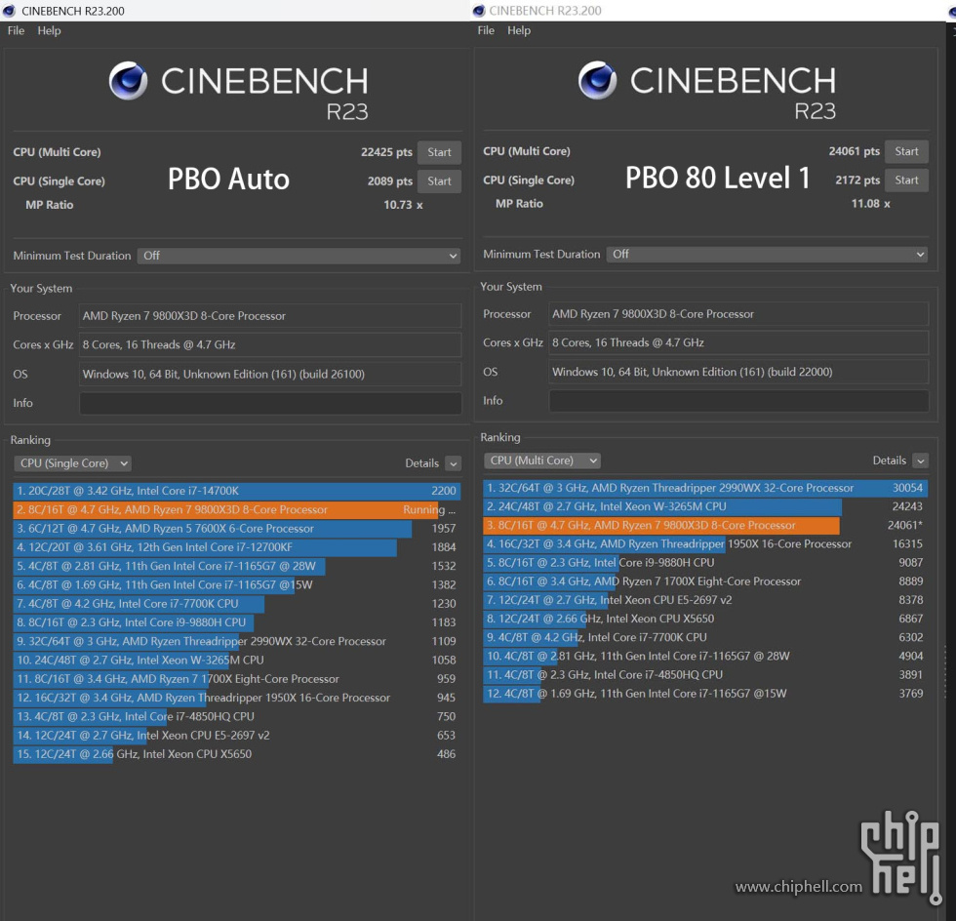
Task: Select right ranking row 6, Ryzen 7 1700X
Action: [705, 581]
